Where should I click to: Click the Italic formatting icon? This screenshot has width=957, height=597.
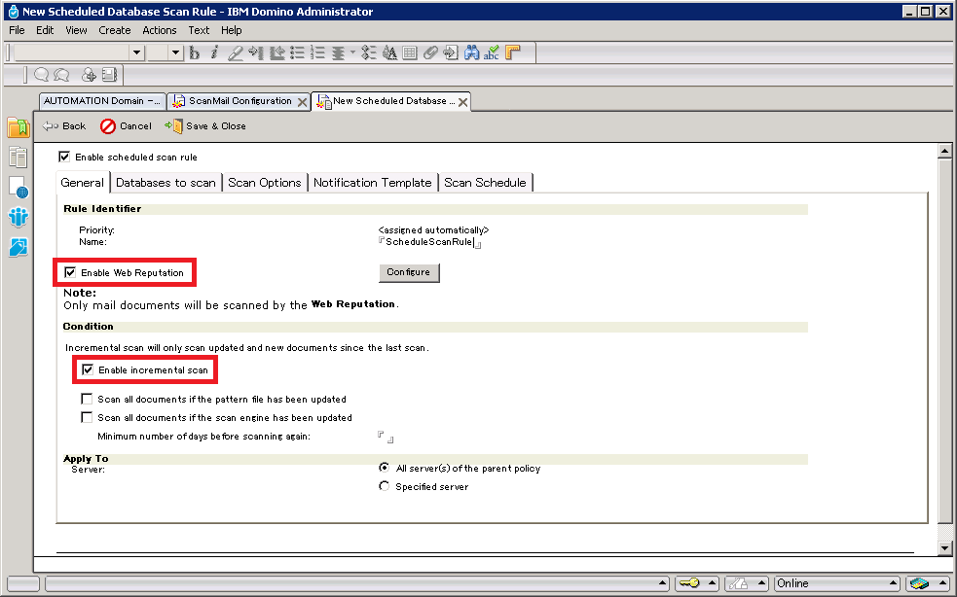pyautogui.click(x=213, y=53)
